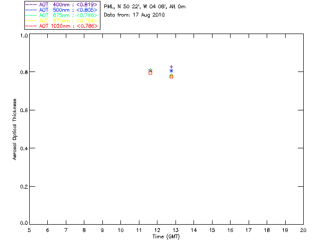Viewport: 312px width, 249px height.
Task: Click the 12 x-axis tick label
Action: point(157,230)
